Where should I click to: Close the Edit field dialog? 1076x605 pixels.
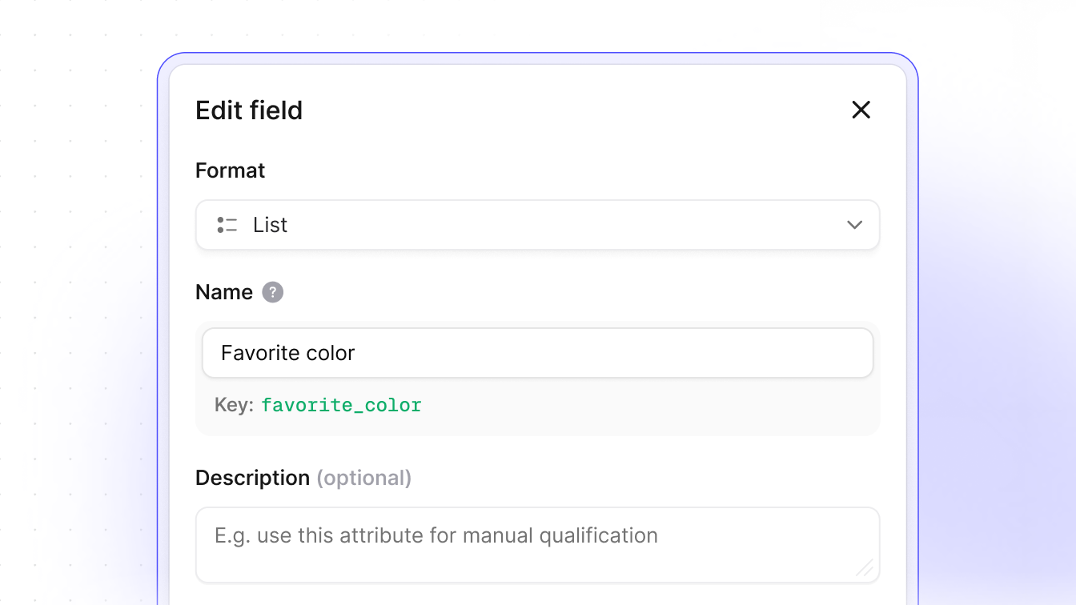click(861, 110)
